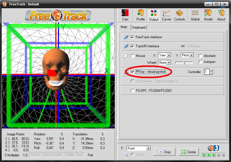The width and height of the screenshot is (231, 162).
Task: Click the 3D skull head preview
Action: click(56, 69)
